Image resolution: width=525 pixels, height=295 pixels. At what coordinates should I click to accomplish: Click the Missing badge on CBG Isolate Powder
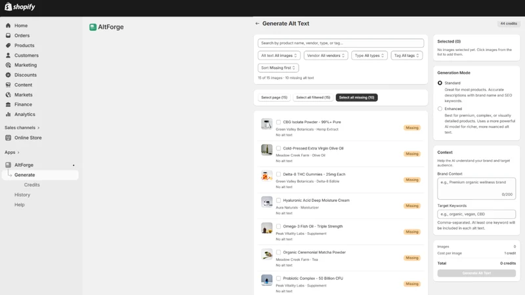point(412,128)
